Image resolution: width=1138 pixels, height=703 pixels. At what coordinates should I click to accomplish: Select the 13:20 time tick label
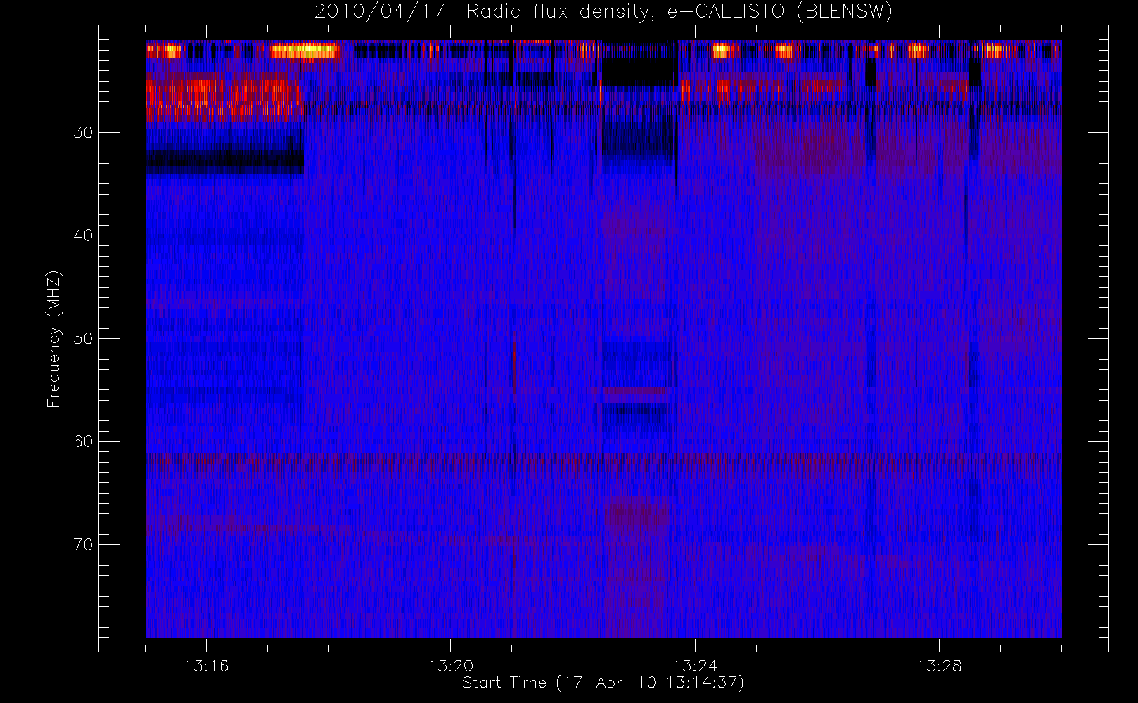pyautogui.click(x=451, y=666)
